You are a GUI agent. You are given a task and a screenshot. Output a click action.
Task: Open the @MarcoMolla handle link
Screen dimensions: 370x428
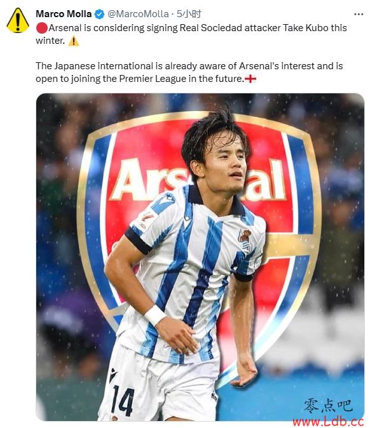pos(138,14)
